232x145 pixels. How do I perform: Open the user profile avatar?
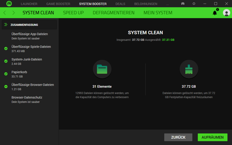(226, 13)
